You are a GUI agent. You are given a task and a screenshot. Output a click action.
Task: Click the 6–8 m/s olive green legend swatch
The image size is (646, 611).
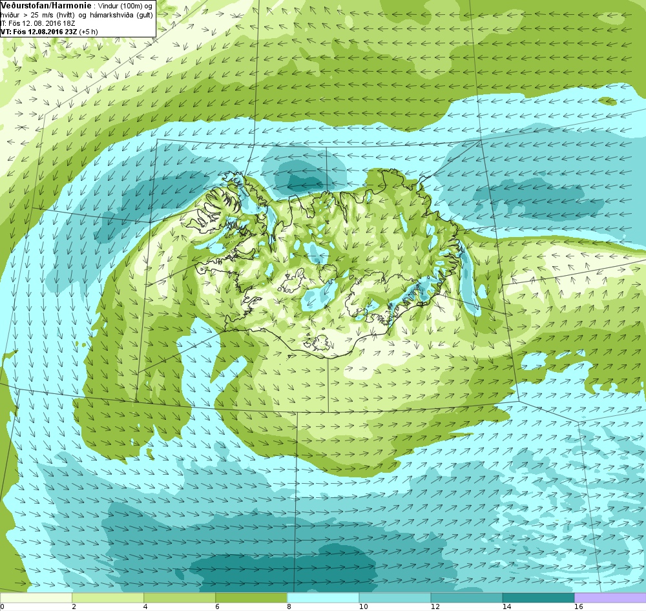tap(251, 597)
